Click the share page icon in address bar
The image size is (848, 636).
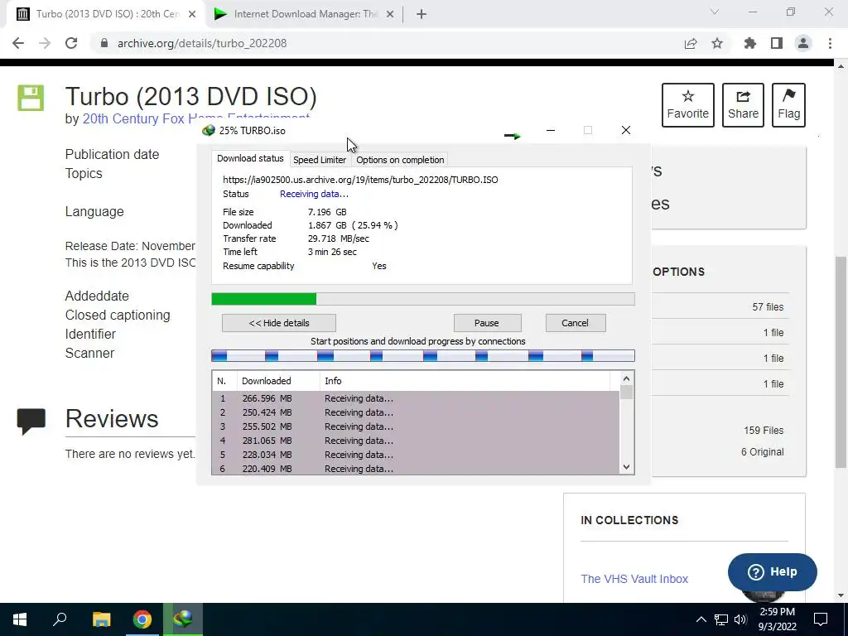[x=691, y=43]
